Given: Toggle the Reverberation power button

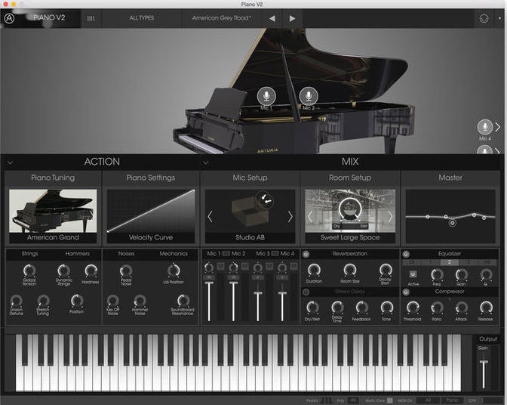Looking at the screenshot, I should tap(306, 254).
